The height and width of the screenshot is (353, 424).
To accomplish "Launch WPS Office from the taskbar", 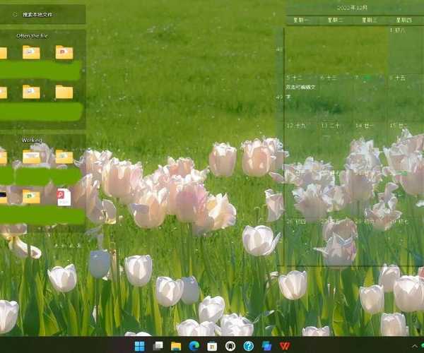I will tap(285, 346).
